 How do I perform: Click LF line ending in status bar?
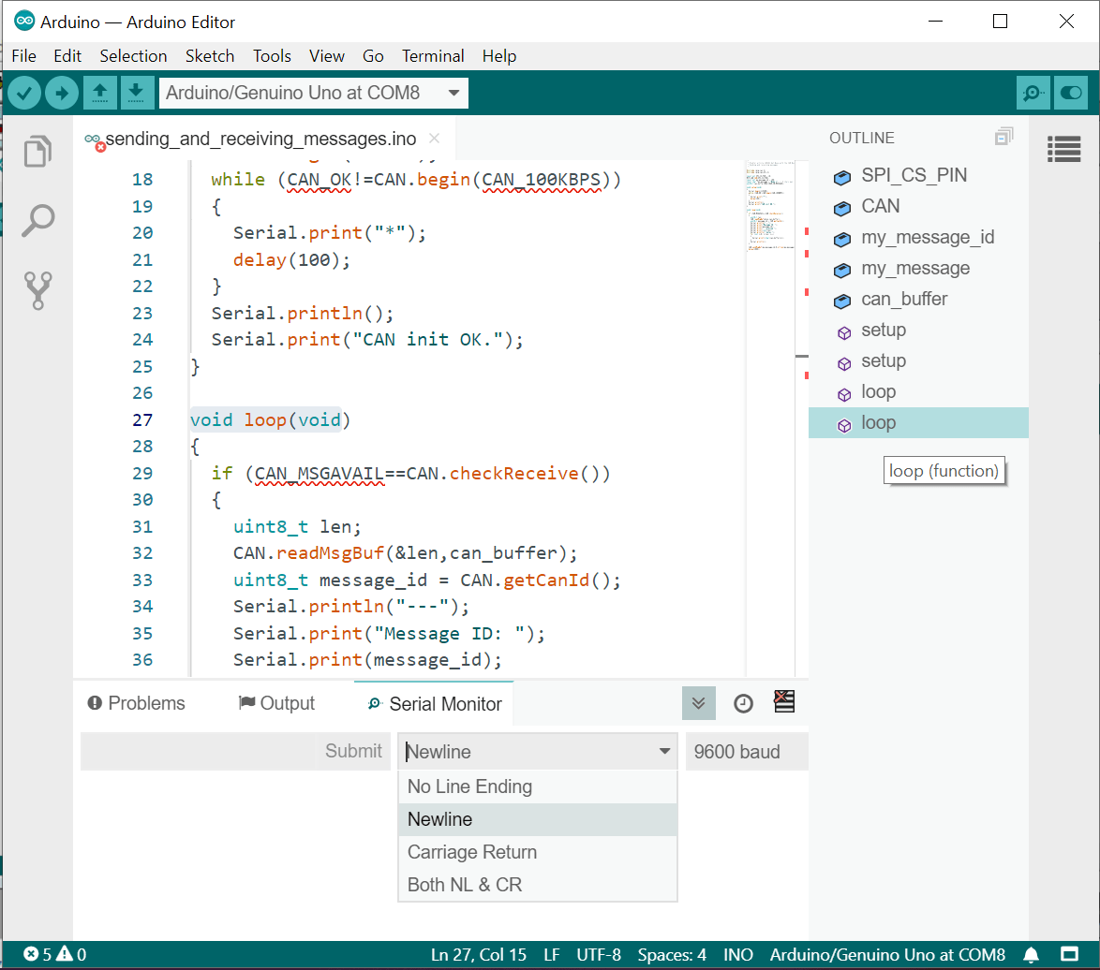551,955
